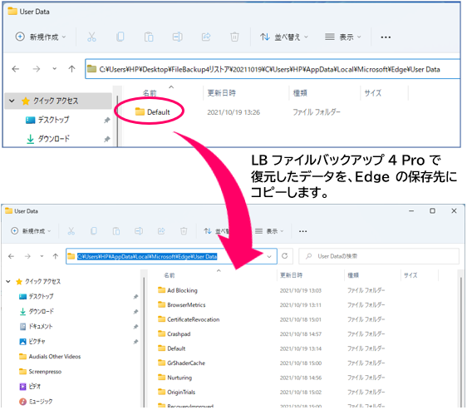
Task: Open 新規作成 menu in bottom window
Action: click(31, 231)
